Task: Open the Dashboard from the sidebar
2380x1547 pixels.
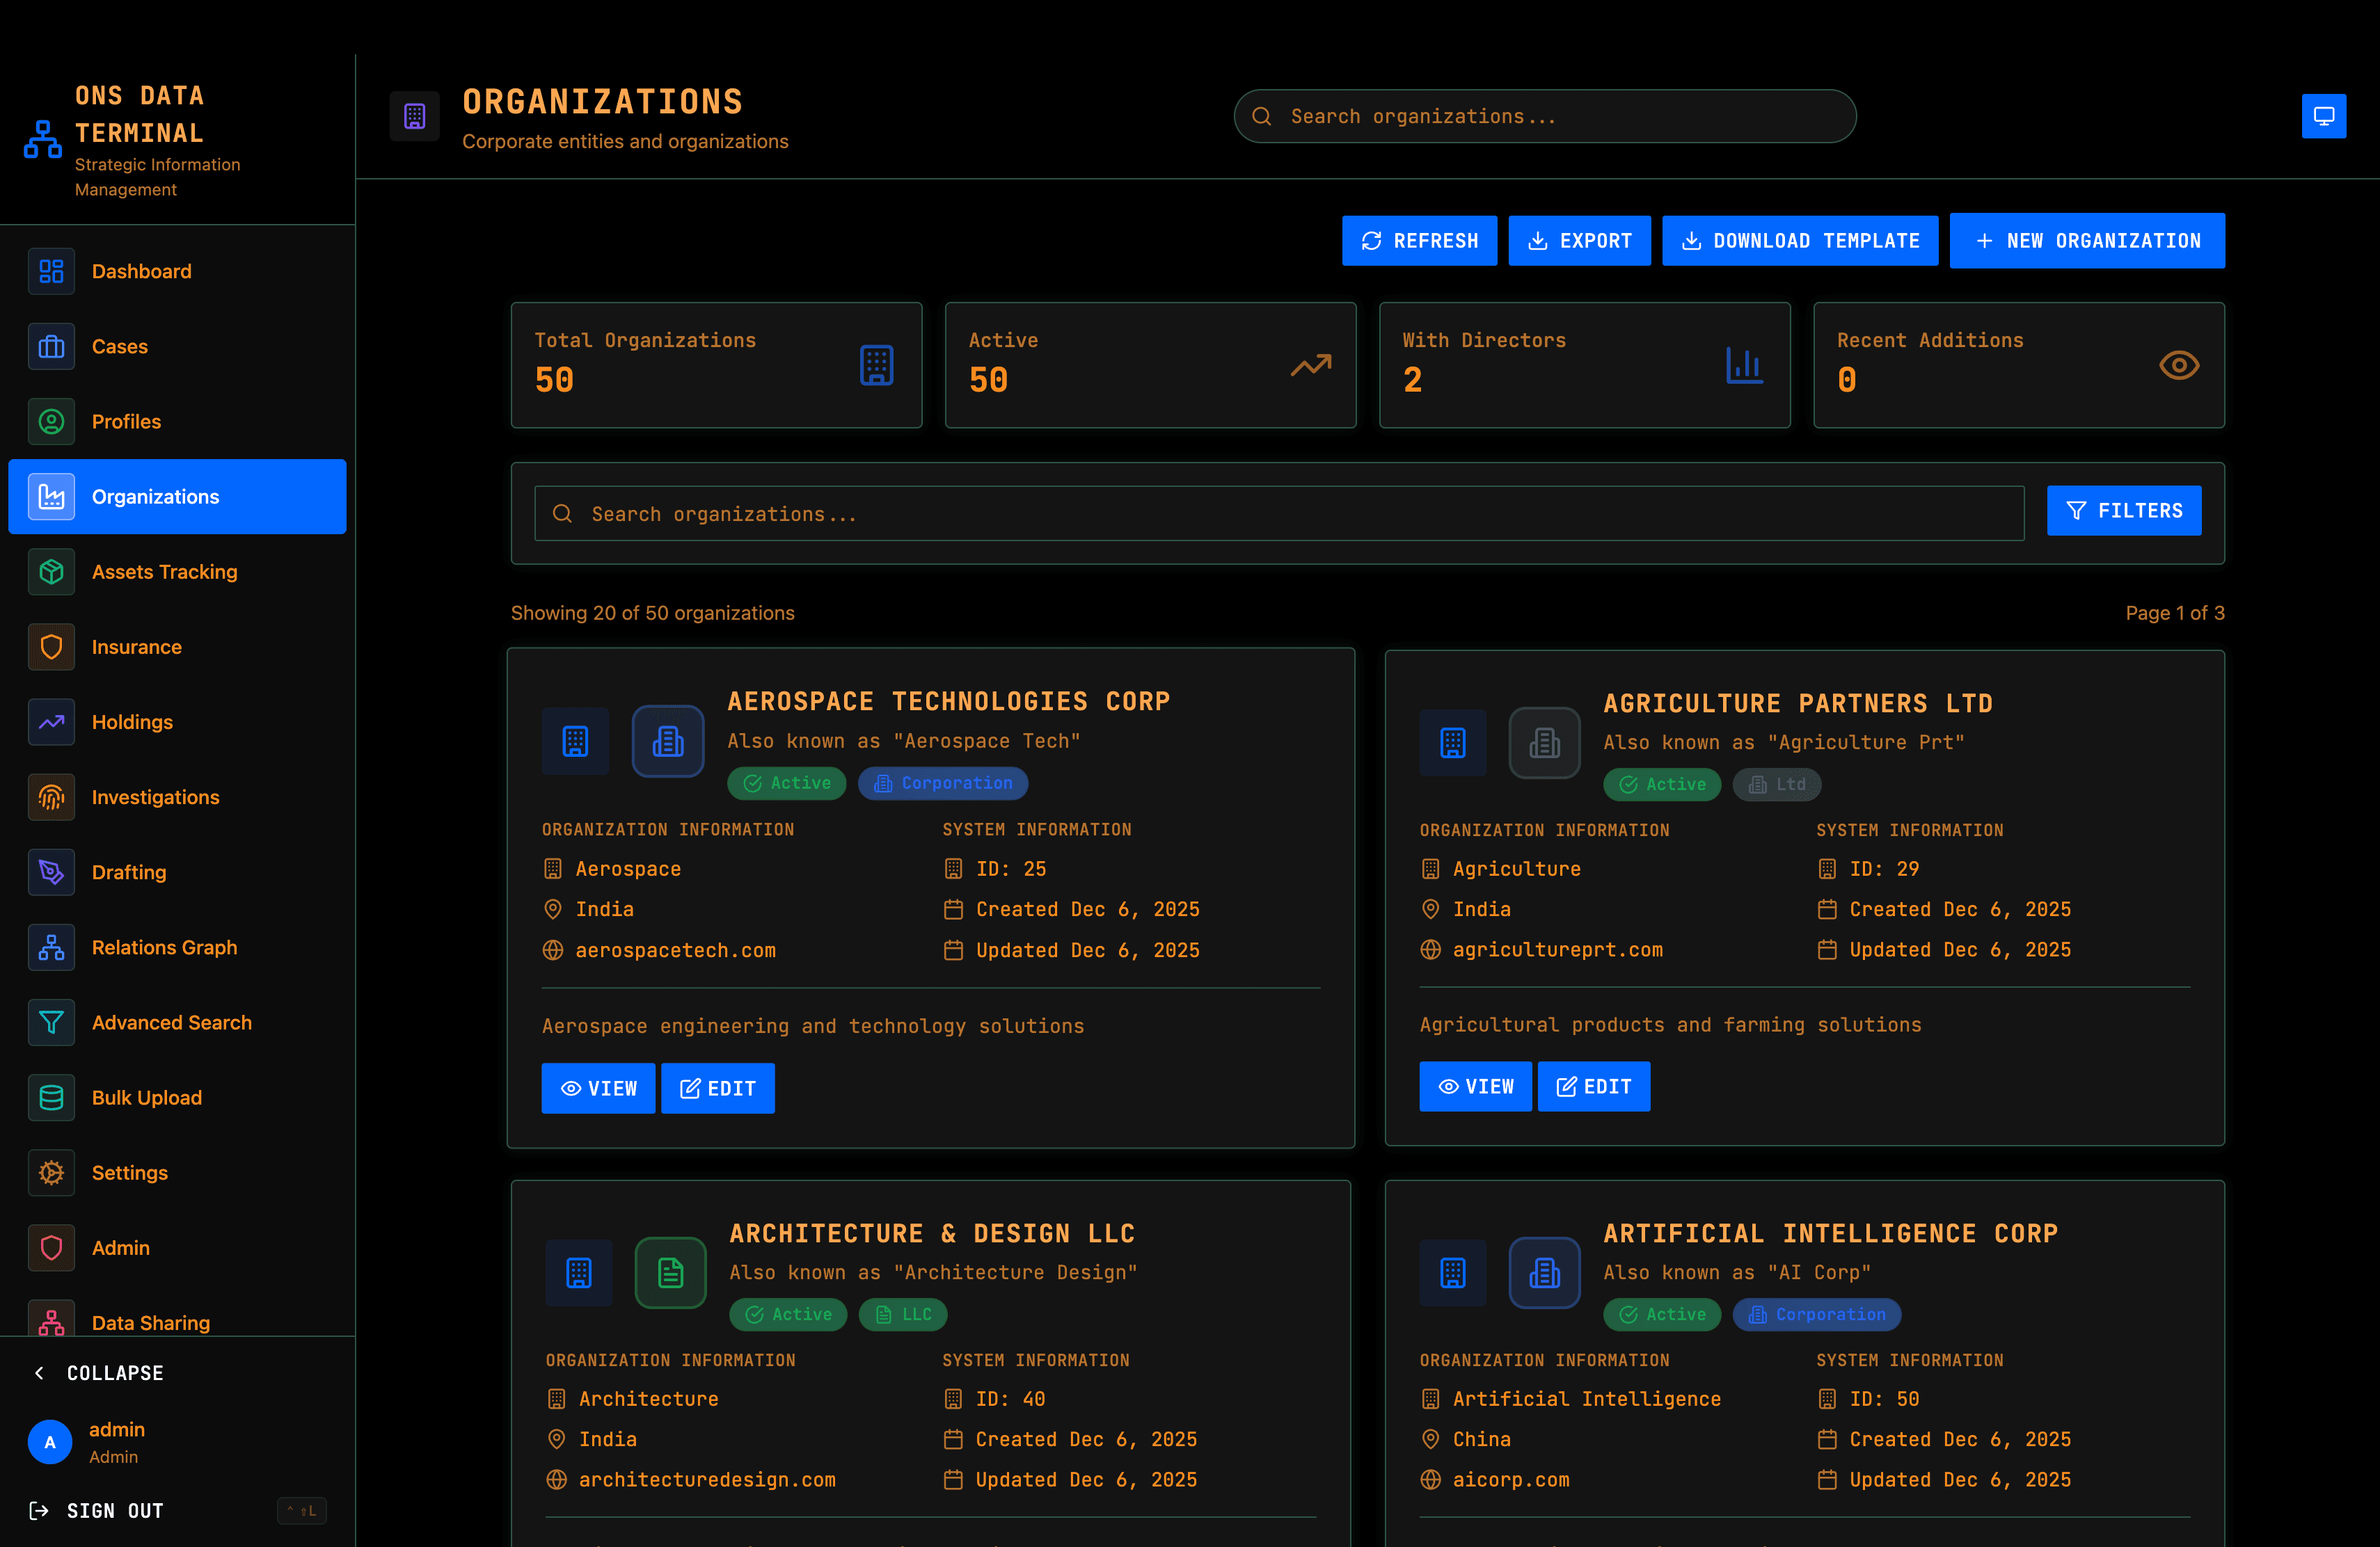Action: tap(141, 271)
